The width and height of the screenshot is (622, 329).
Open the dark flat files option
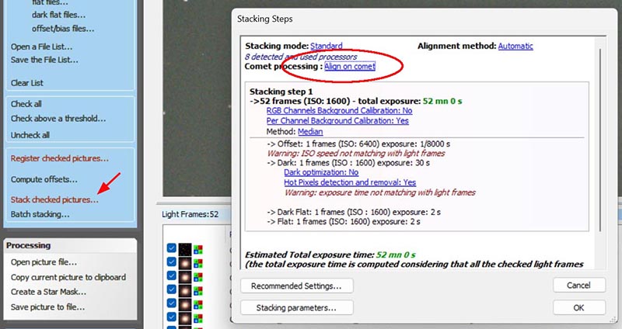[x=59, y=15]
